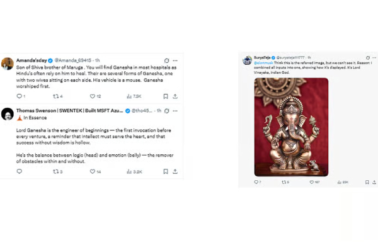Open the Ganesha statue image
Image resolution: width=378 pixels, height=252 pixels.
(x=291, y=126)
